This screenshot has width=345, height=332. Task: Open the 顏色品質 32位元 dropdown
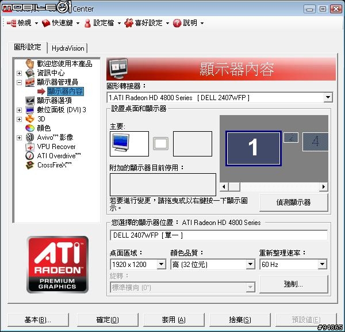tap(250, 264)
